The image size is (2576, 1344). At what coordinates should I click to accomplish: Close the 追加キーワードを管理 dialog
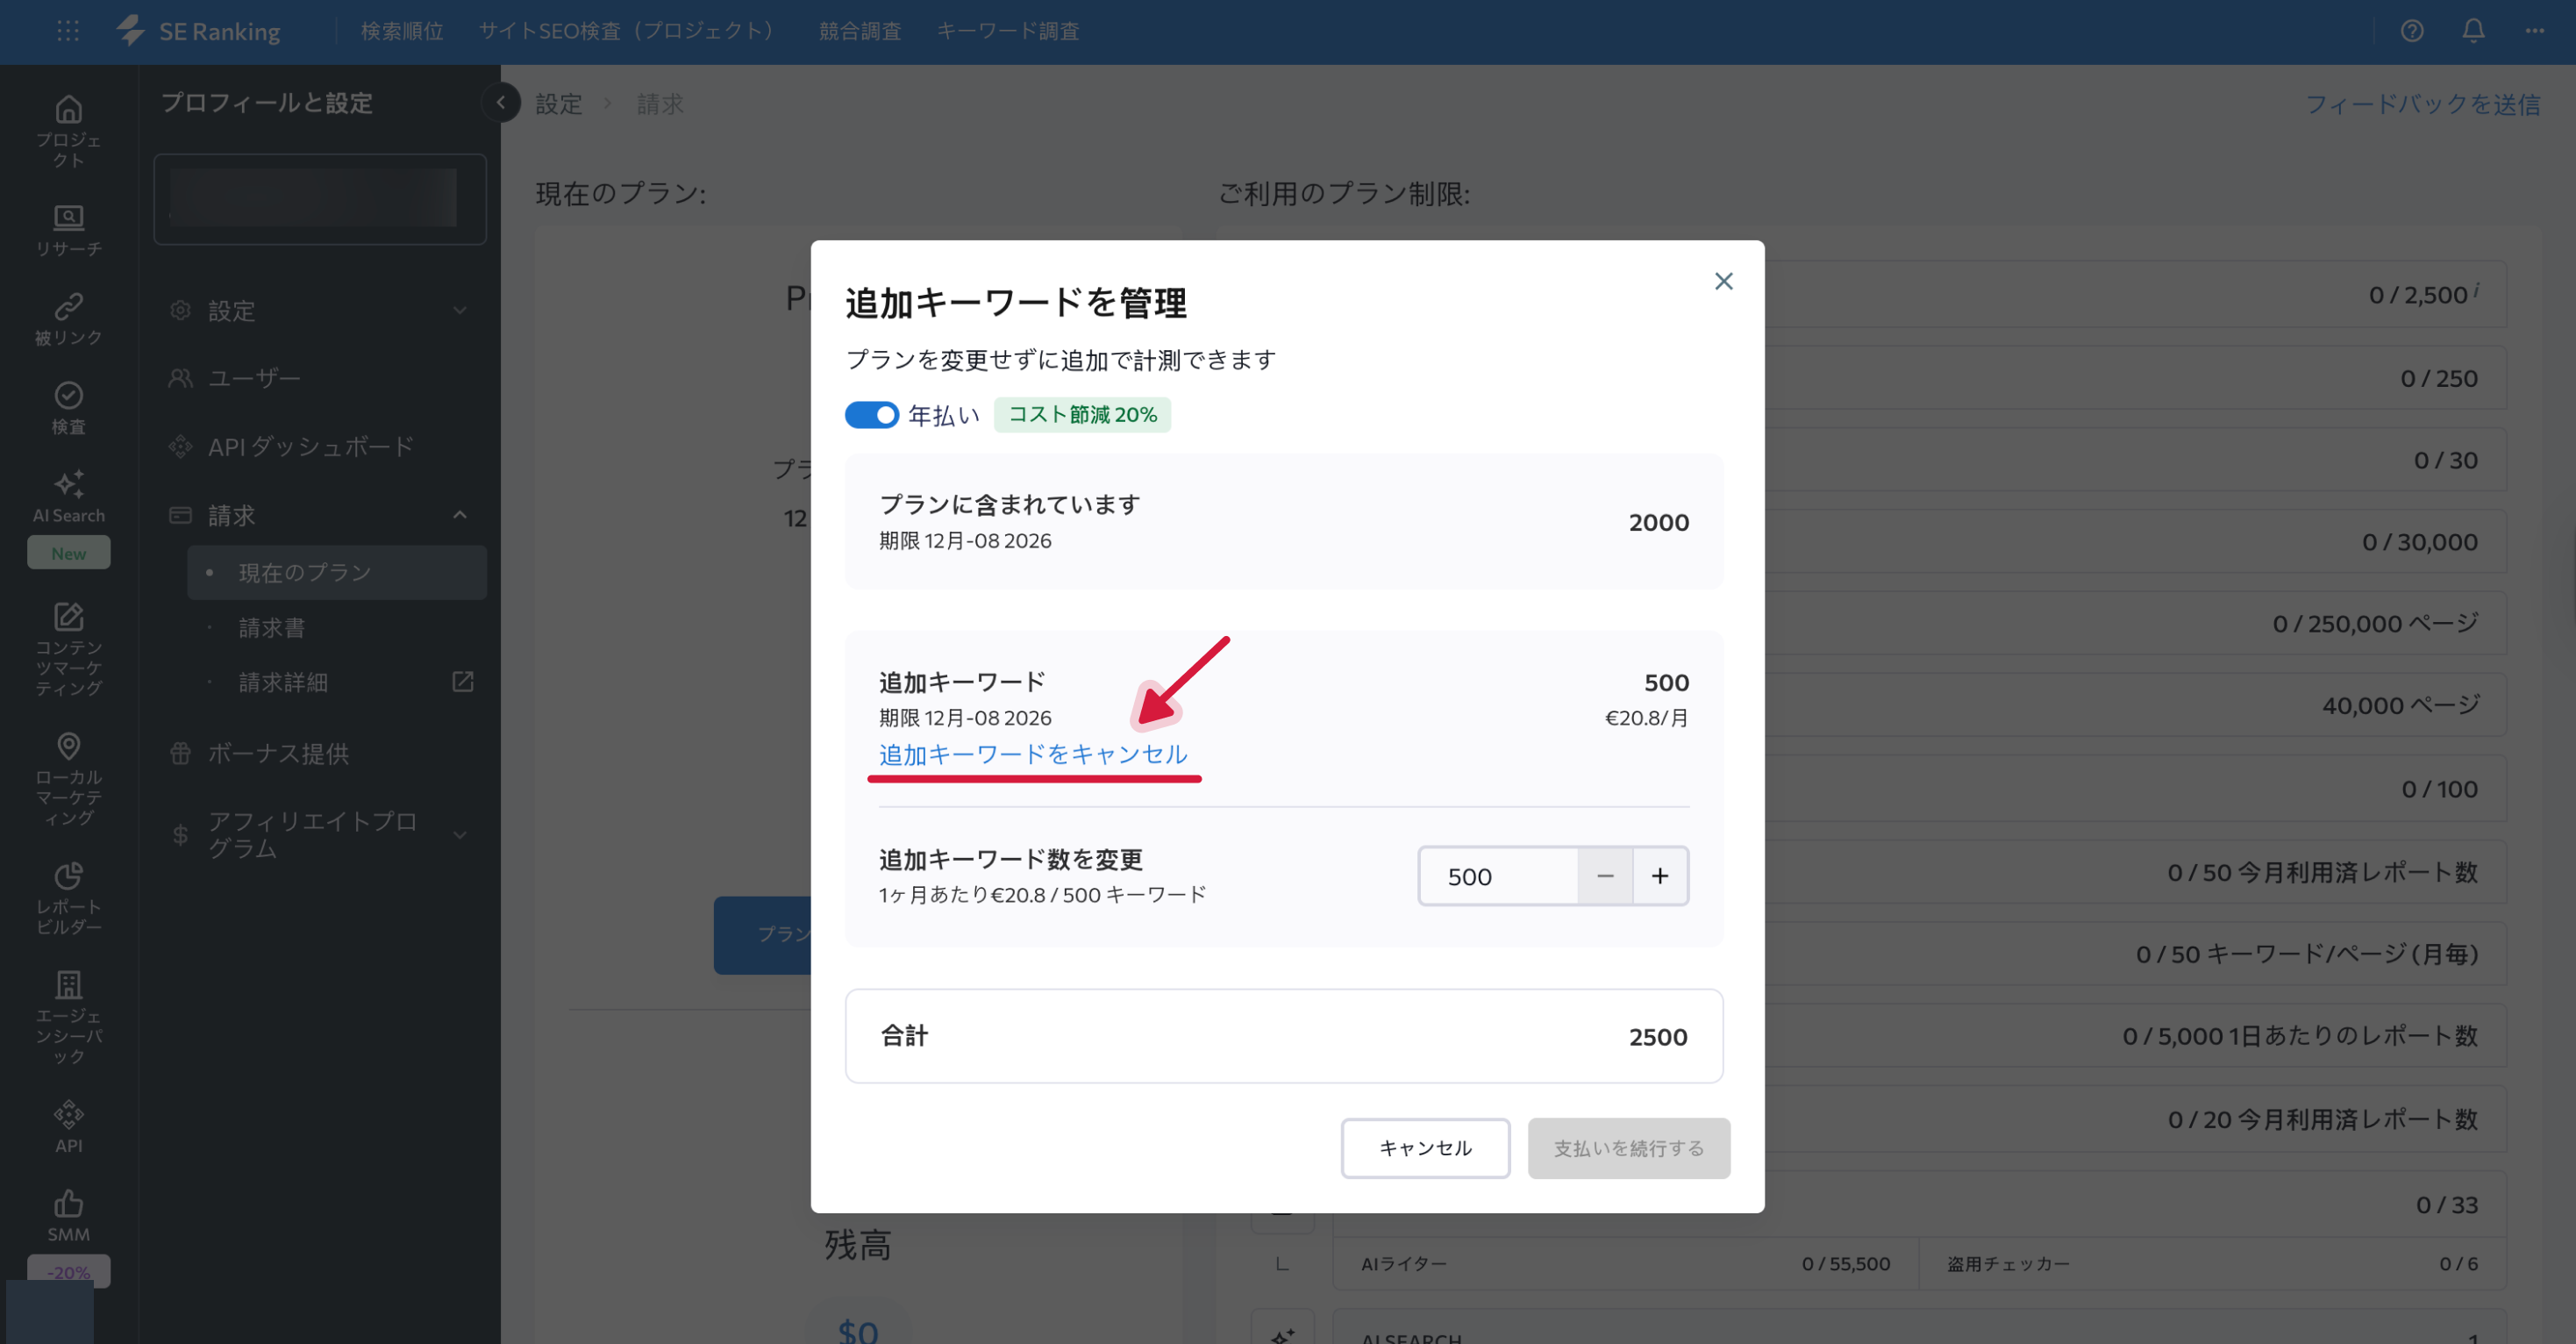click(1723, 281)
